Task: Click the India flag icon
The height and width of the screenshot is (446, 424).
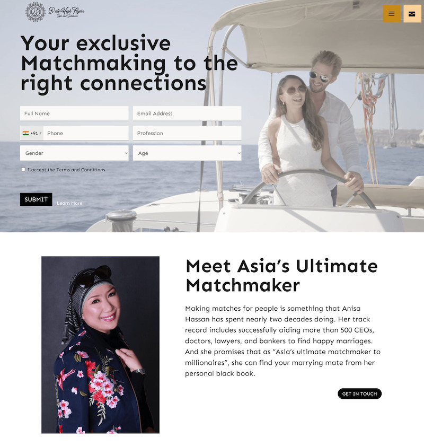Action: click(25, 133)
